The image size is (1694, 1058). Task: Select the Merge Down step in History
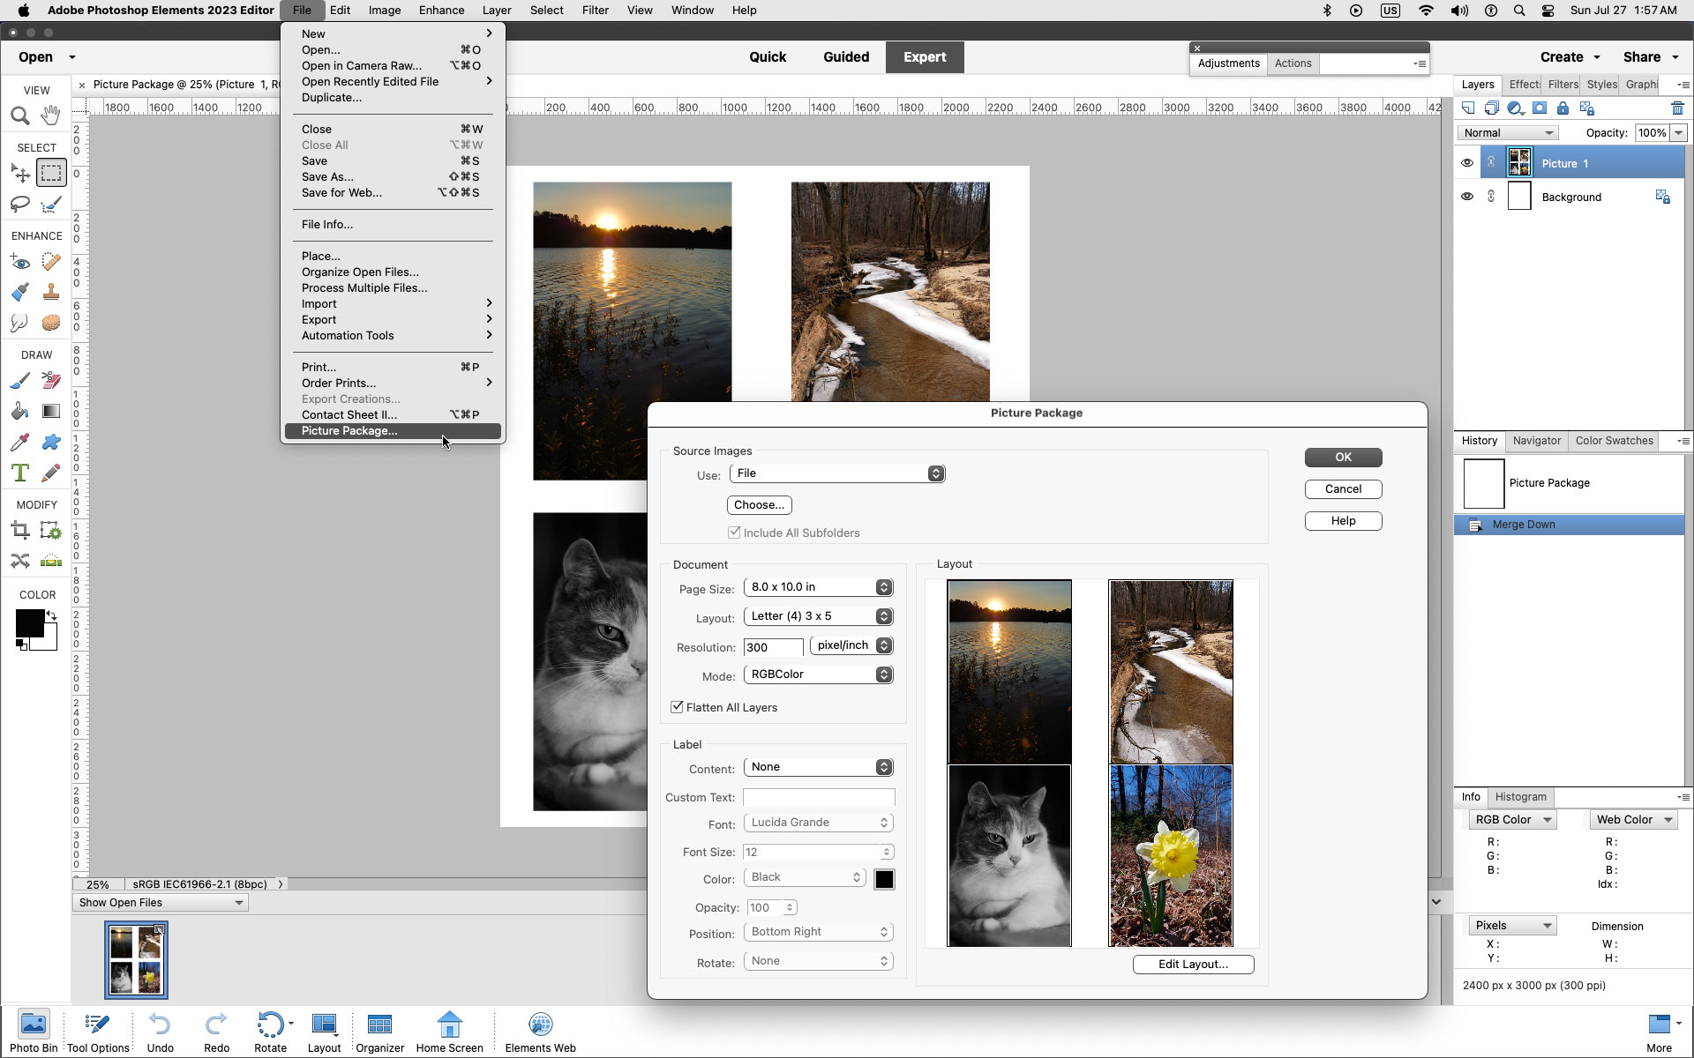pyautogui.click(x=1524, y=524)
